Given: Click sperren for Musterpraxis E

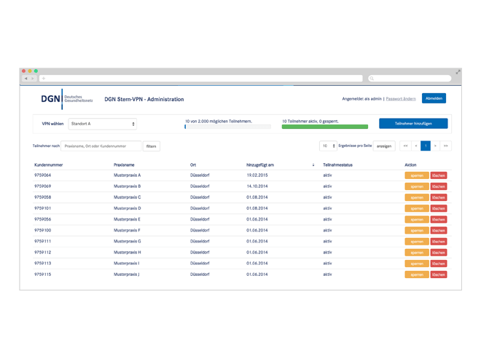Looking at the screenshot, I should [x=417, y=220].
